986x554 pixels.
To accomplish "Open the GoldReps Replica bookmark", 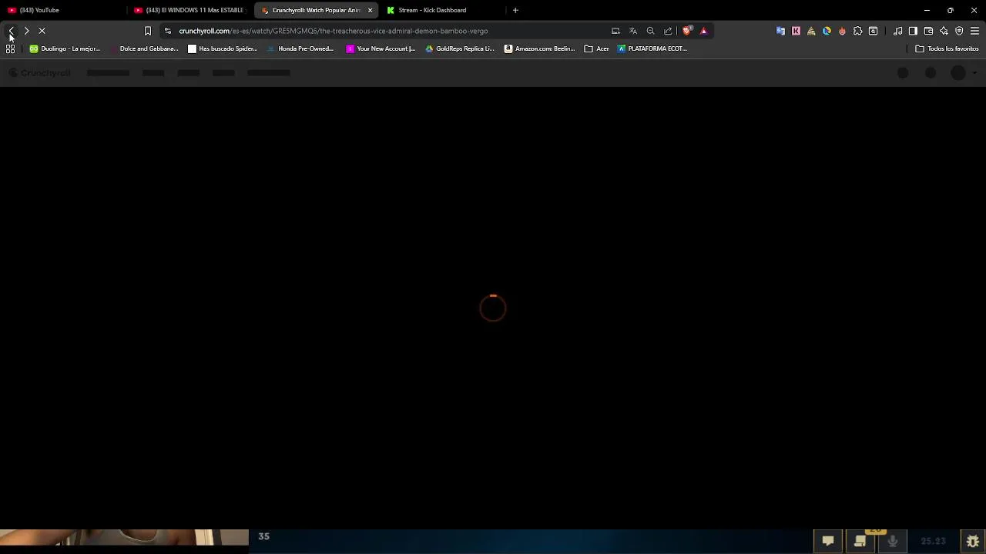I will [460, 48].
